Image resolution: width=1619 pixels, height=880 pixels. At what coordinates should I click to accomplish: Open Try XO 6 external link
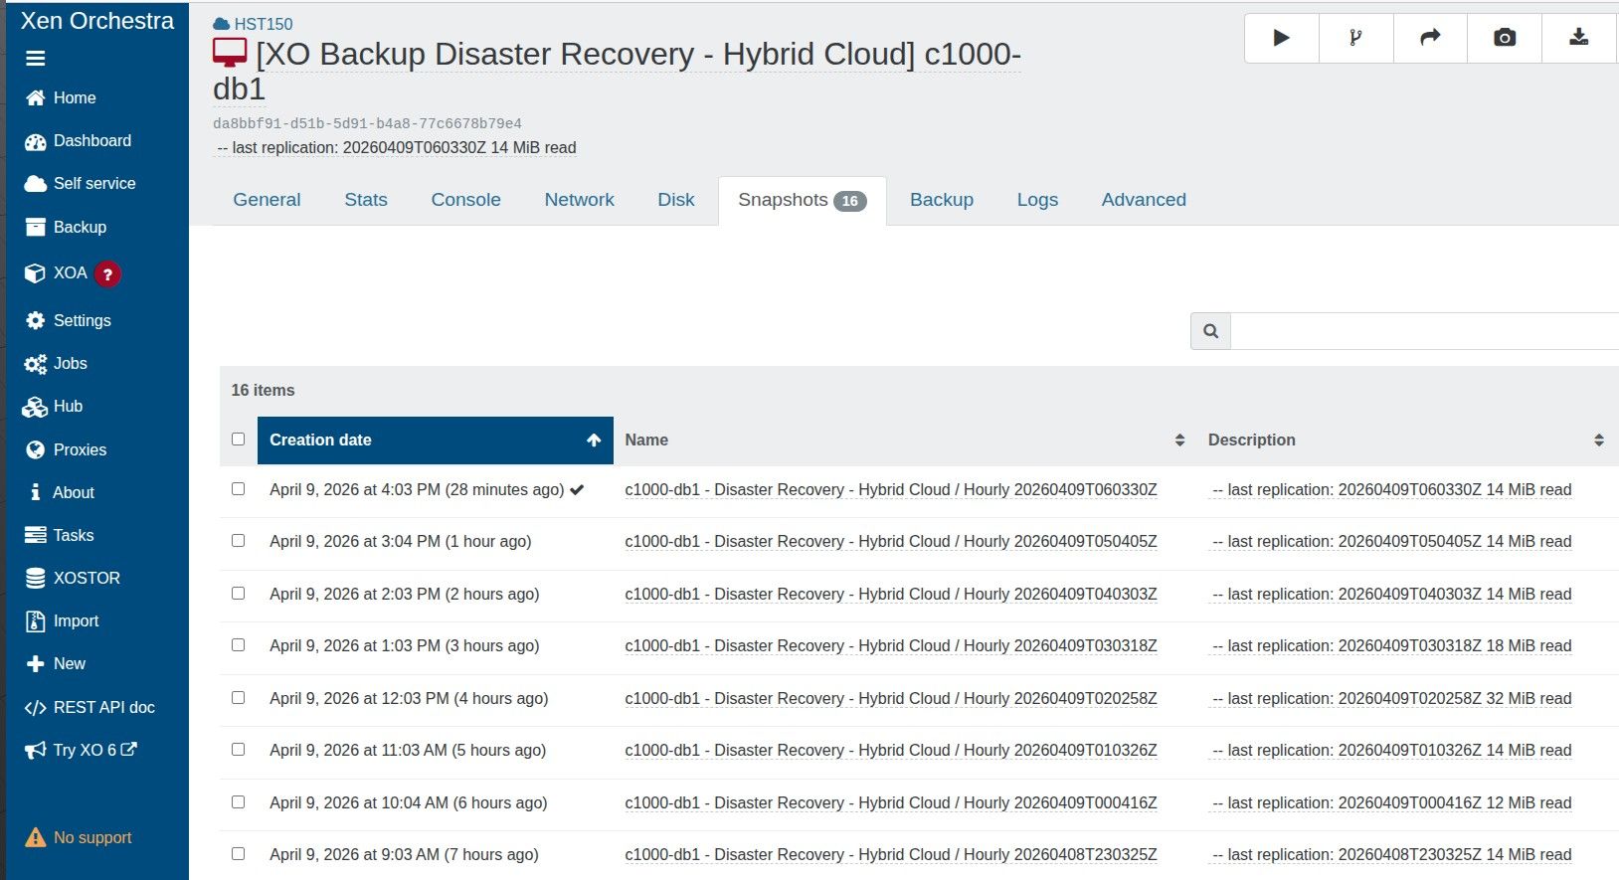pos(94,750)
